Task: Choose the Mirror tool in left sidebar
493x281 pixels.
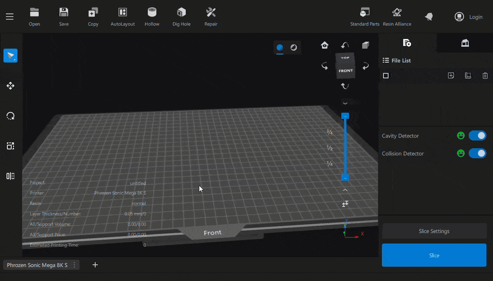Action: (x=10, y=176)
